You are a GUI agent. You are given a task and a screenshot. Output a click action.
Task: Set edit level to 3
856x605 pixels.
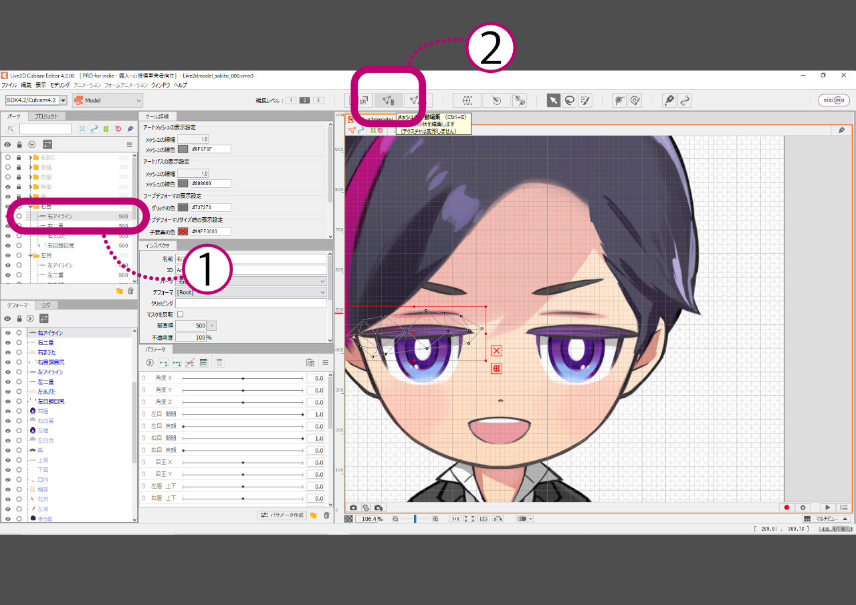point(318,100)
